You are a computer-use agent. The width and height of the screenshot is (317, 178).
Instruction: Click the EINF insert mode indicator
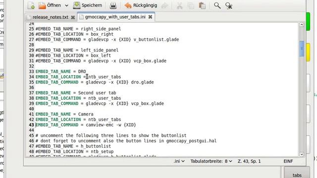tap(288, 161)
